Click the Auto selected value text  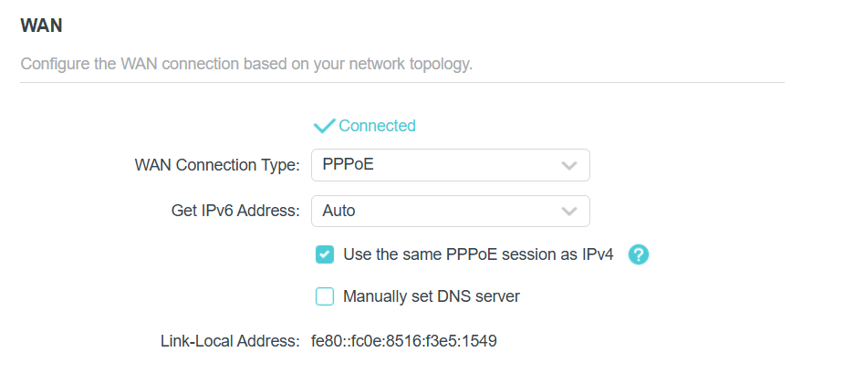coord(338,211)
